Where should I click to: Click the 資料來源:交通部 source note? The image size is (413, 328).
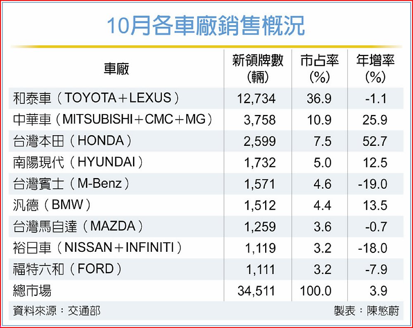pyautogui.click(x=57, y=310)
